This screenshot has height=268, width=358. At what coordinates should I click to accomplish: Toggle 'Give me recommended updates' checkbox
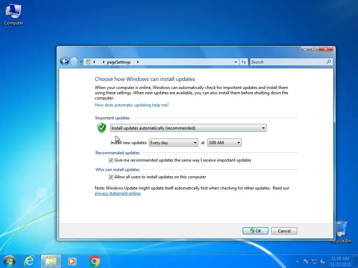pos(111,161)
